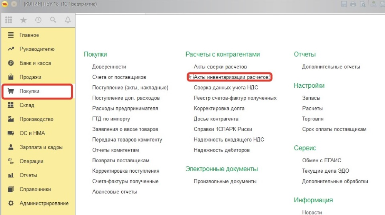
Task: Open Дополнительные отчеты
Action: 331,67
